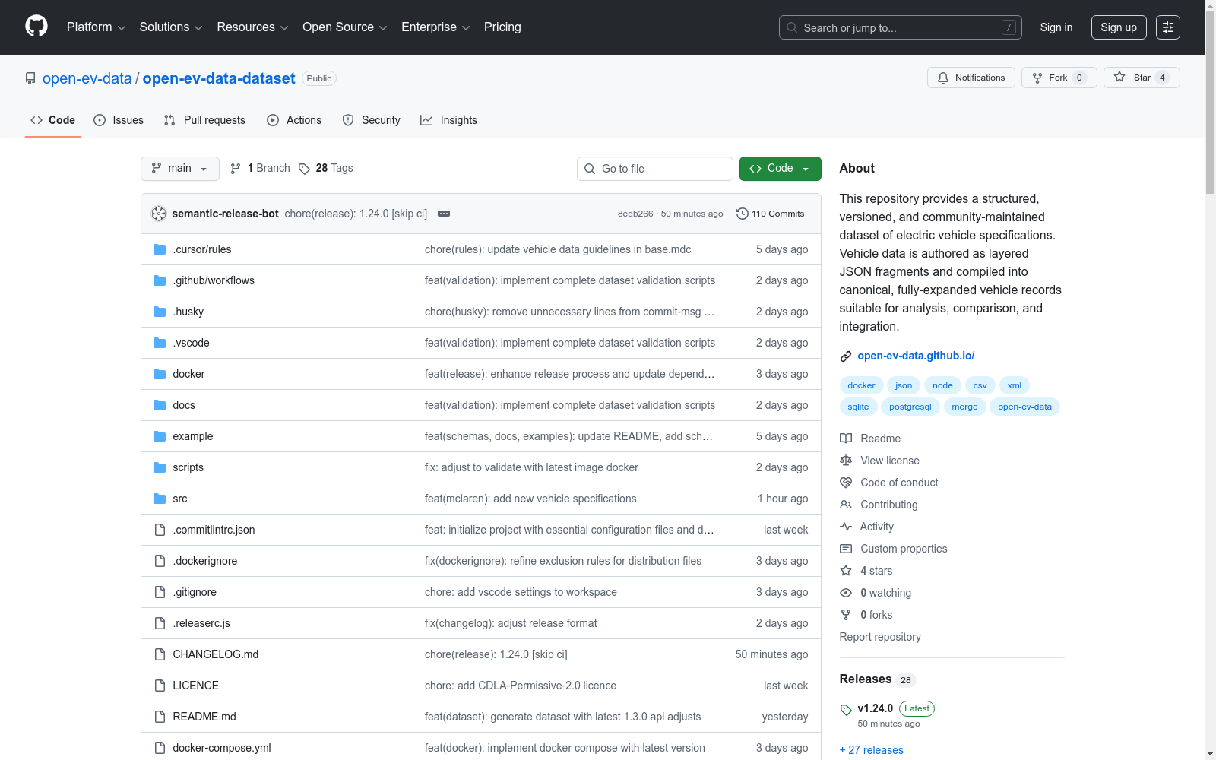Open the Custom properties link
This screenshot has width=1216, height=760.
904,549
